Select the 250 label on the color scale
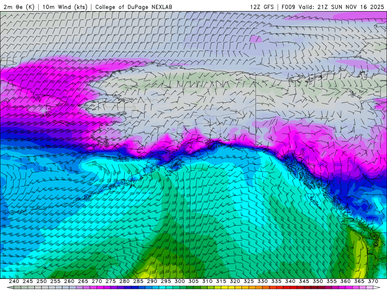This screenshot has height=290, width=387. pyautogui.click(x=42, y=281)
